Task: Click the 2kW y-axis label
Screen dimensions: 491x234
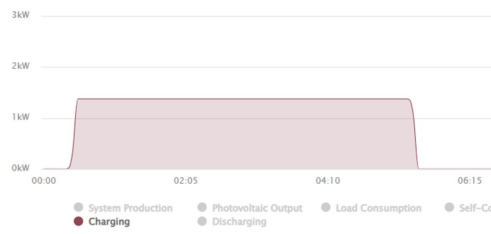Action: (21, 66)
